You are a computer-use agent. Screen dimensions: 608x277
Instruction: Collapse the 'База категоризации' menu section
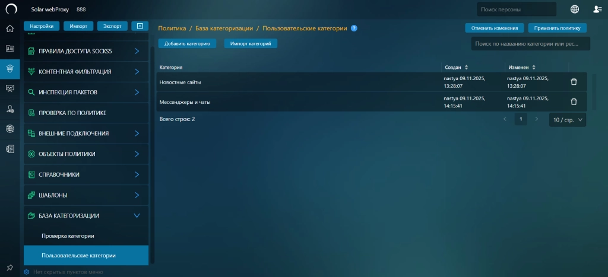(137, 216)
